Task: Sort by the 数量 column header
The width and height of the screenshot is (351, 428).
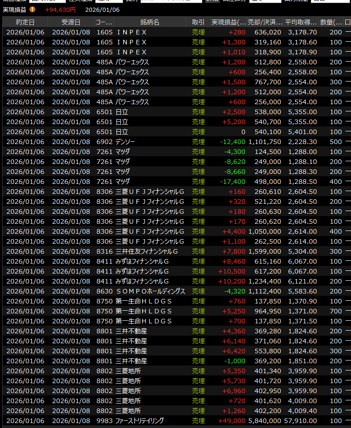Action: [331, 22]
